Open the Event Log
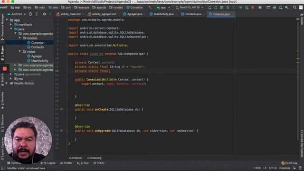The width and height of the screenshot is (304, 171). pyautogui.click(x=289, y=163)
